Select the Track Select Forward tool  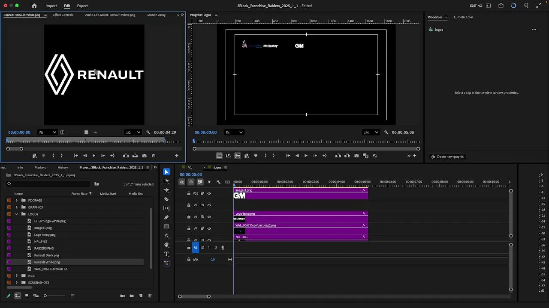coord(166,181)
